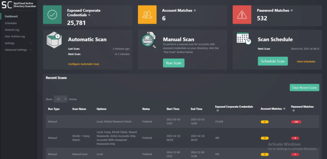Open General Log in the sidebar
327x159 pixels.
click(x=12, y=30)
